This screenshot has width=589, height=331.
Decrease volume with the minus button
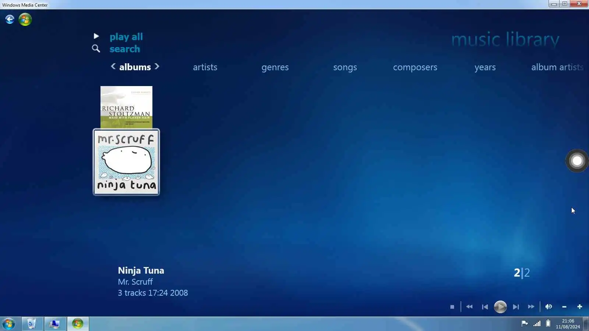click(564, 307)
